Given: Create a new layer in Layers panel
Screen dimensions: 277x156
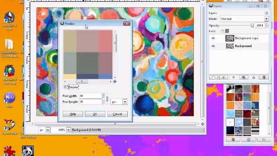Looking at the screenshot, I should pyautogui.click(x=213, y=78).
